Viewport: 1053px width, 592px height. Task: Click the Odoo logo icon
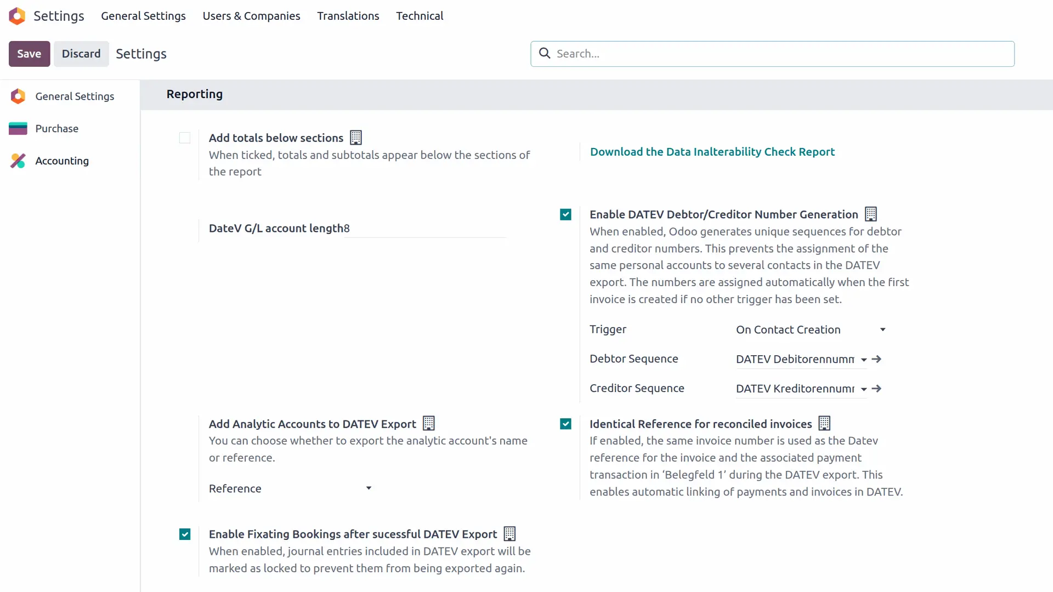(17, 16)
